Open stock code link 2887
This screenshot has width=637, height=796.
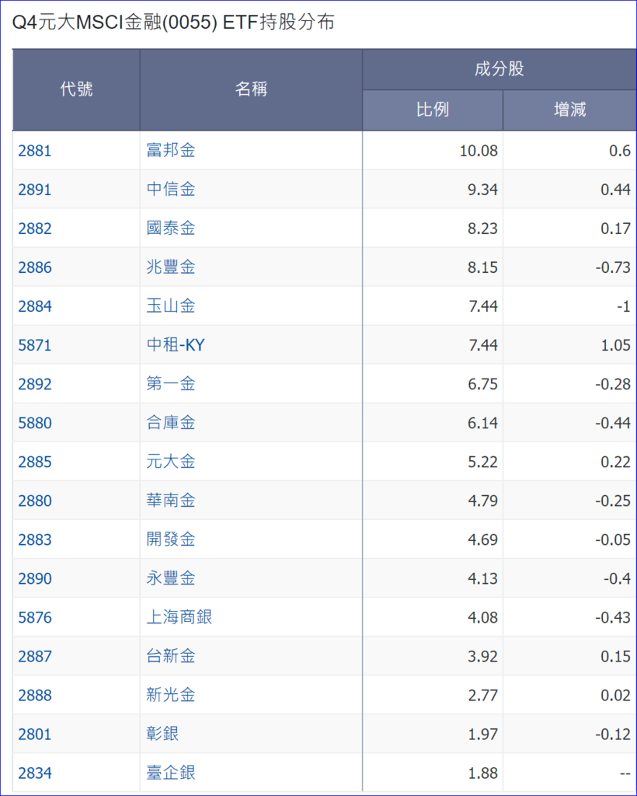point(35,656)
